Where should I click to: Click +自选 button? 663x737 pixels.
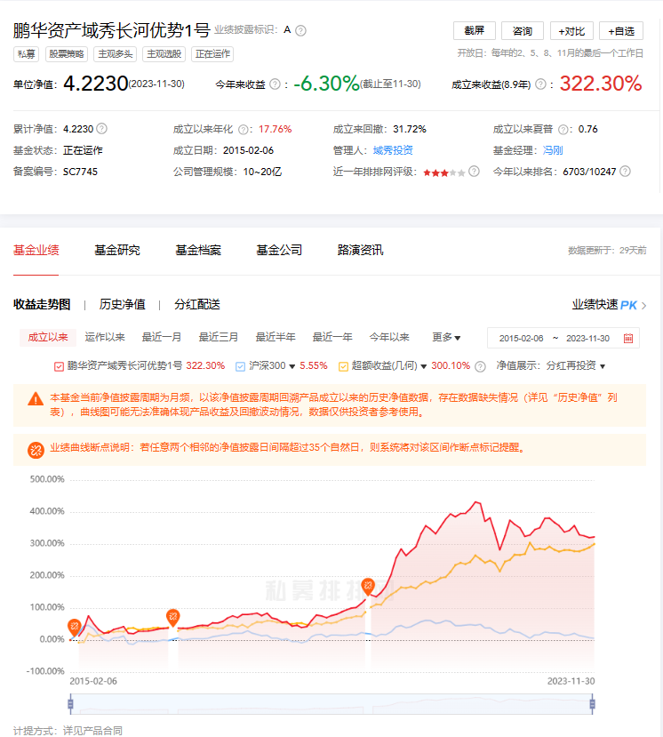[621, 31]
